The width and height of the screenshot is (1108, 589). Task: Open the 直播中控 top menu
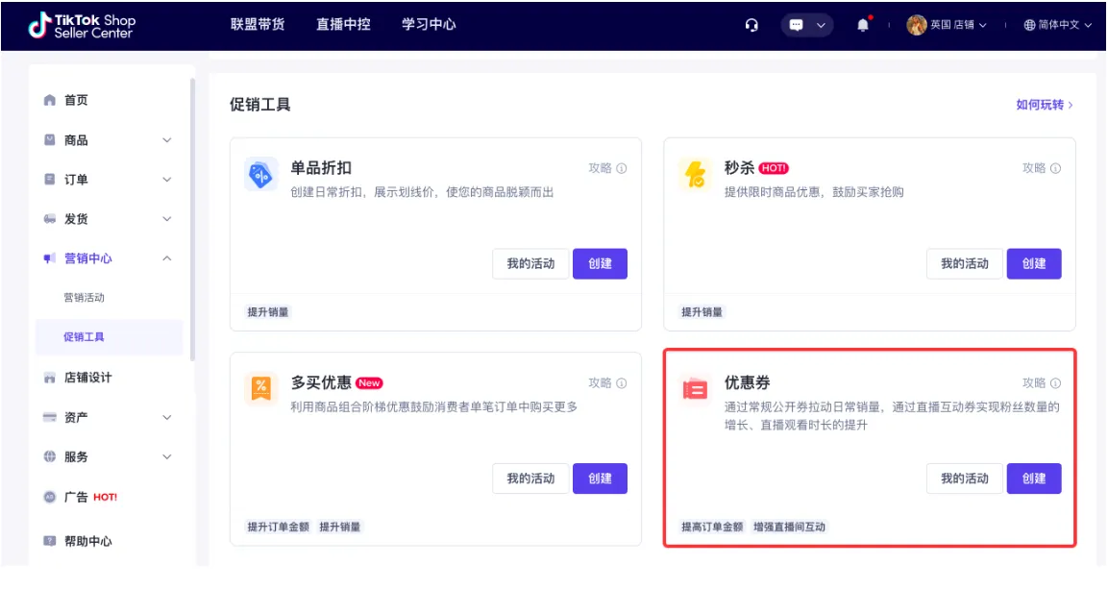coord(343,24)
